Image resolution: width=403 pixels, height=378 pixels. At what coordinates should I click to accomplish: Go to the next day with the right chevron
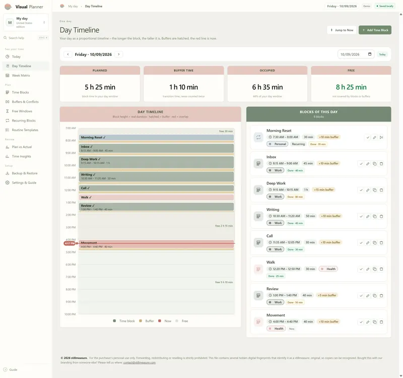pyautogui.click(x=119, y=54)
